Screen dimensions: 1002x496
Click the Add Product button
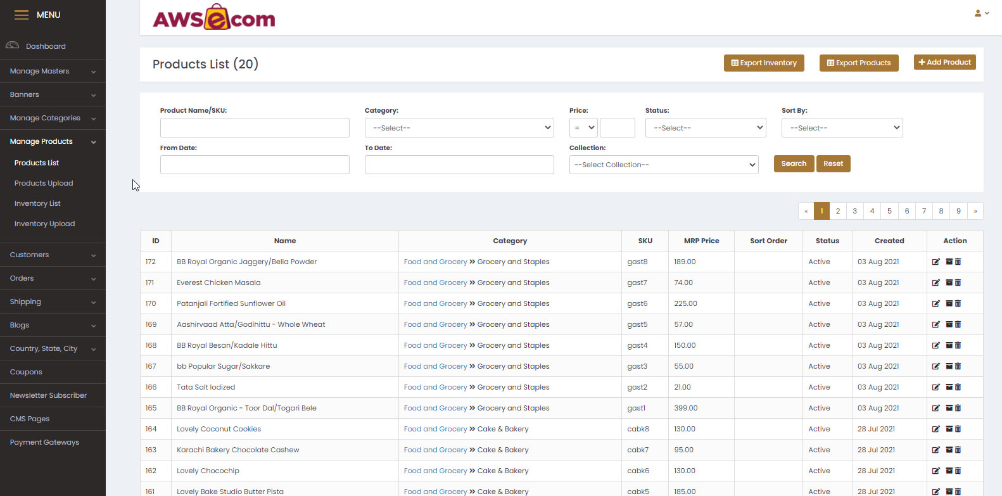[x=944, y=62]
